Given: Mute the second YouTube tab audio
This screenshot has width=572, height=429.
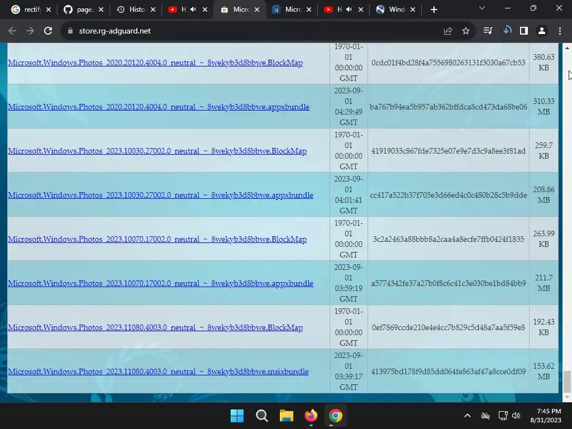Looking at the screenshot, I should coord(349,9).
